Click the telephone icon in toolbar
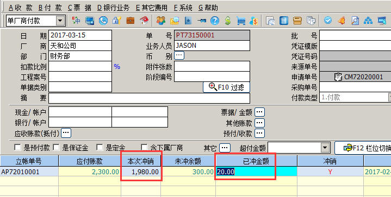The height and width of the screenshot is (197, 391). click(x=103, y=21)
